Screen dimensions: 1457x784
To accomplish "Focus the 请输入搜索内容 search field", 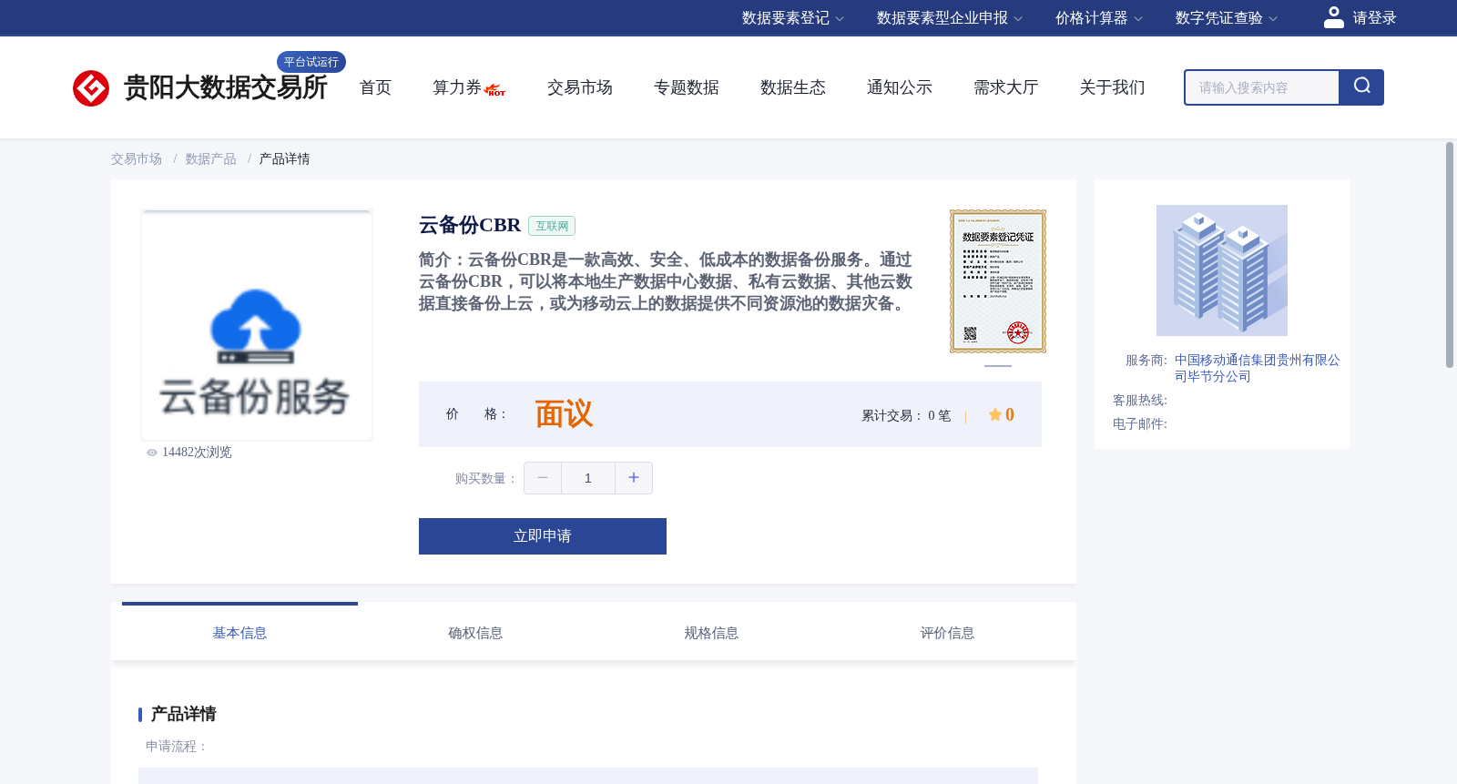I will click(1262, 87).
